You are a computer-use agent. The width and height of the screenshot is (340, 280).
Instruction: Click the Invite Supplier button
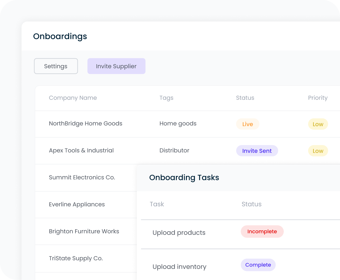tap(116, 66)
